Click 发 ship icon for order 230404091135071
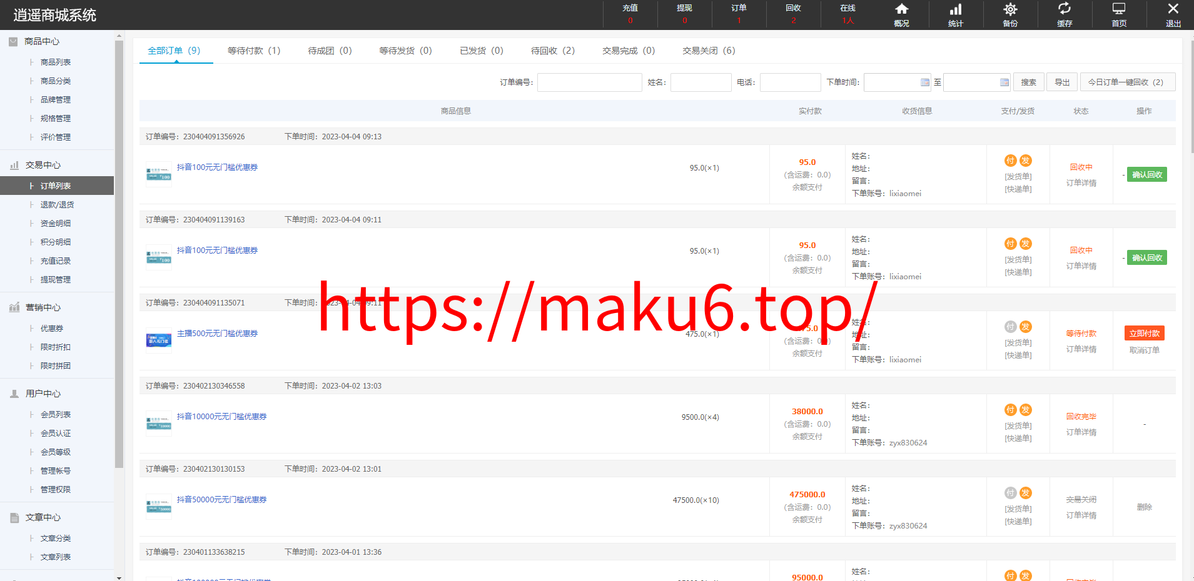The width and height of the screenshot is (1194, 581). (x=1026, y=327)
